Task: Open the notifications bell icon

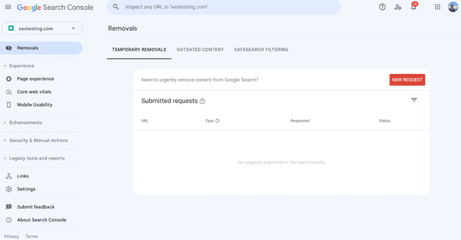Action: pos(413,7)
